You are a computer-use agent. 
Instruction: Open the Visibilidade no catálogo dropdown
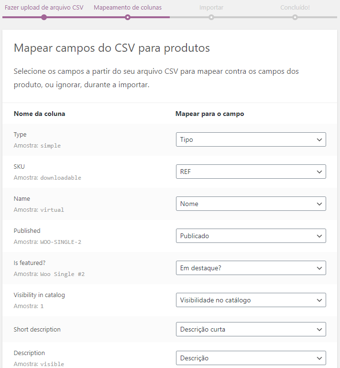point(251,300)
